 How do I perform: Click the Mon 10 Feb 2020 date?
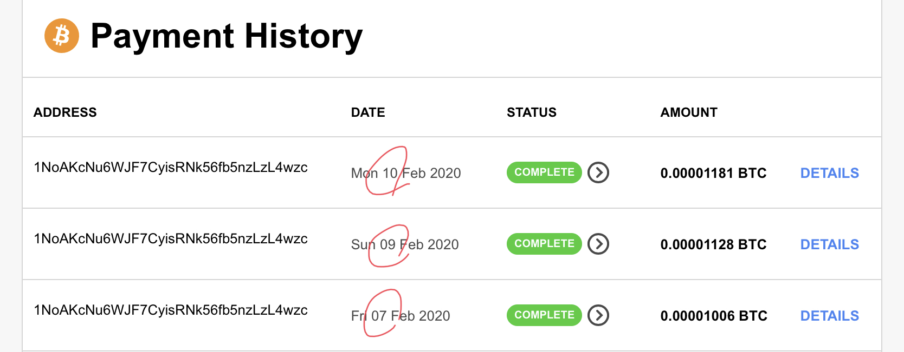coord(406,173)
